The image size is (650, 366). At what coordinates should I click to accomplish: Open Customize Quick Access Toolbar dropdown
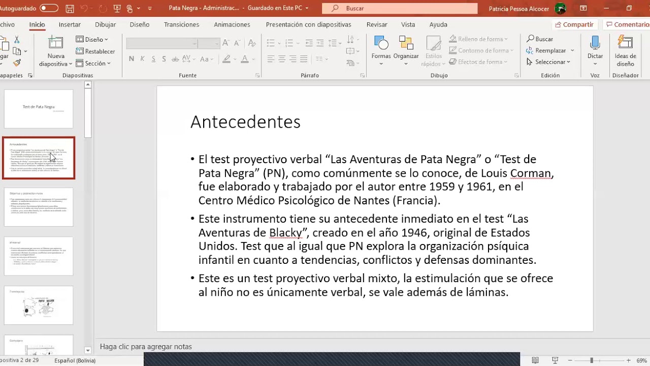(150, 9)
